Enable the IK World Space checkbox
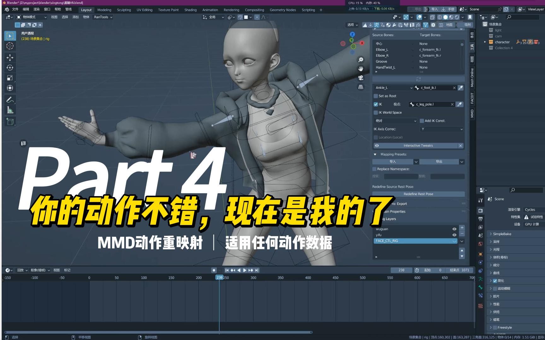 pos(376,112)
